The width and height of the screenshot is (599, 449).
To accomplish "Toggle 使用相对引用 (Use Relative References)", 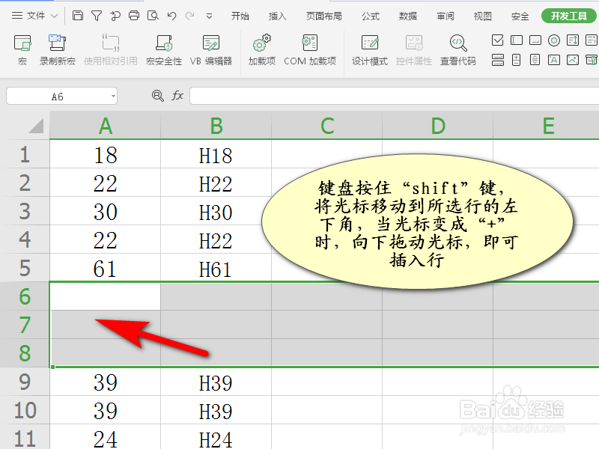I will [111, 43].
